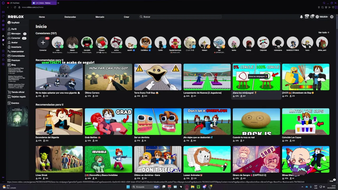
Task: Open Premium in the sidebar
Action: 14,60
